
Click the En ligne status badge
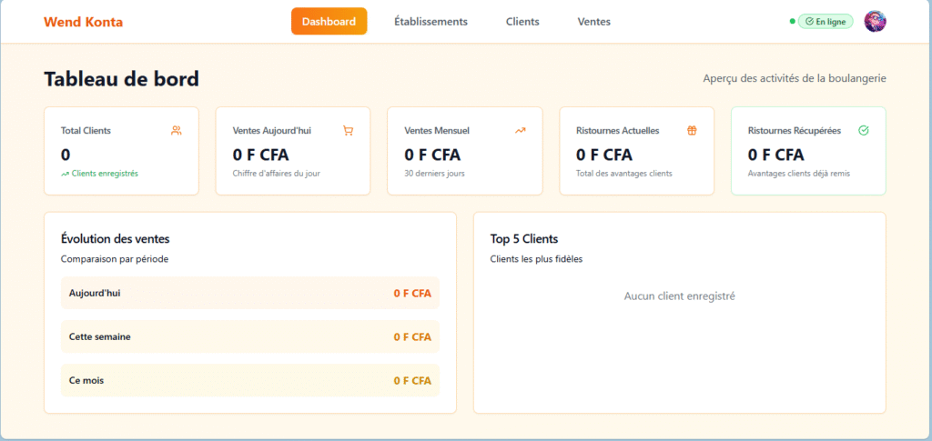[826, 21]
